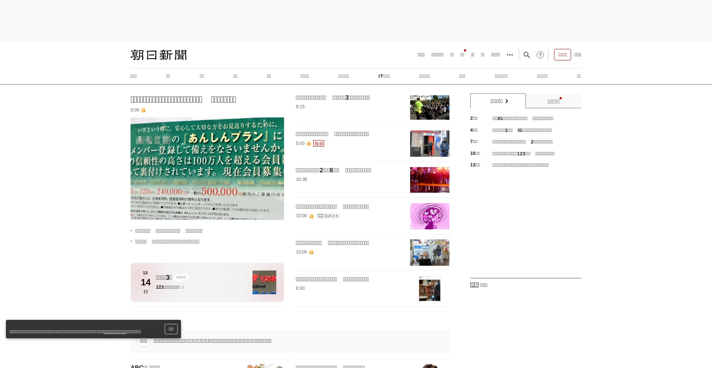Expand the three-dots more menu

(510, 55)
